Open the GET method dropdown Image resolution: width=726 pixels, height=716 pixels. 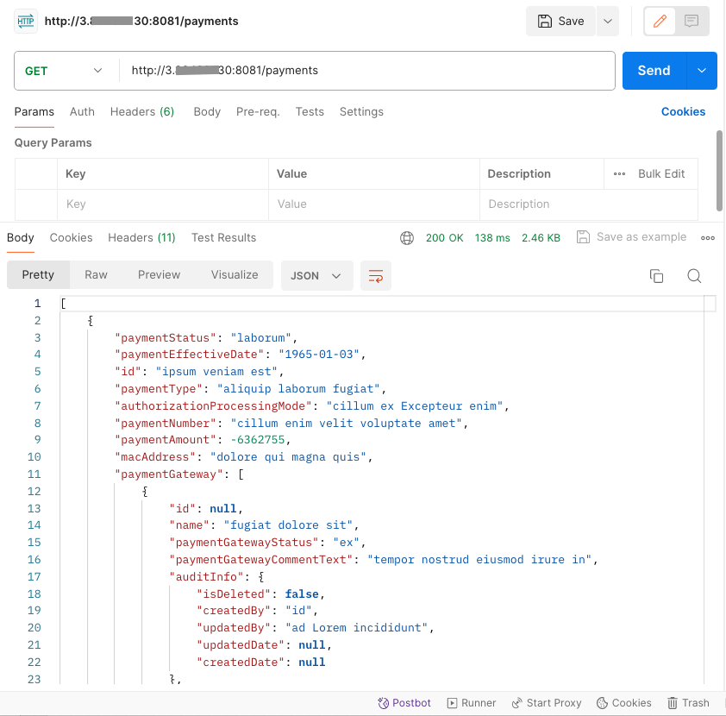(64, 71)
